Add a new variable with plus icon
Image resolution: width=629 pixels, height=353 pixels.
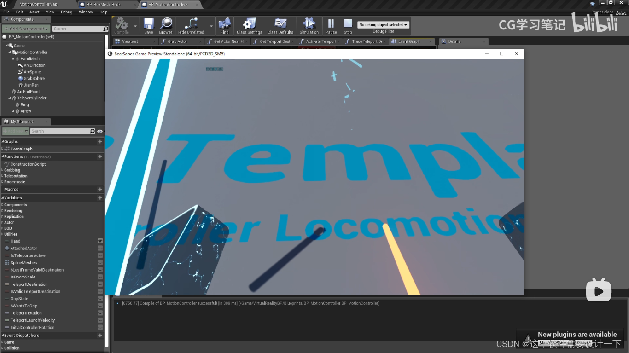coord(100,198)
